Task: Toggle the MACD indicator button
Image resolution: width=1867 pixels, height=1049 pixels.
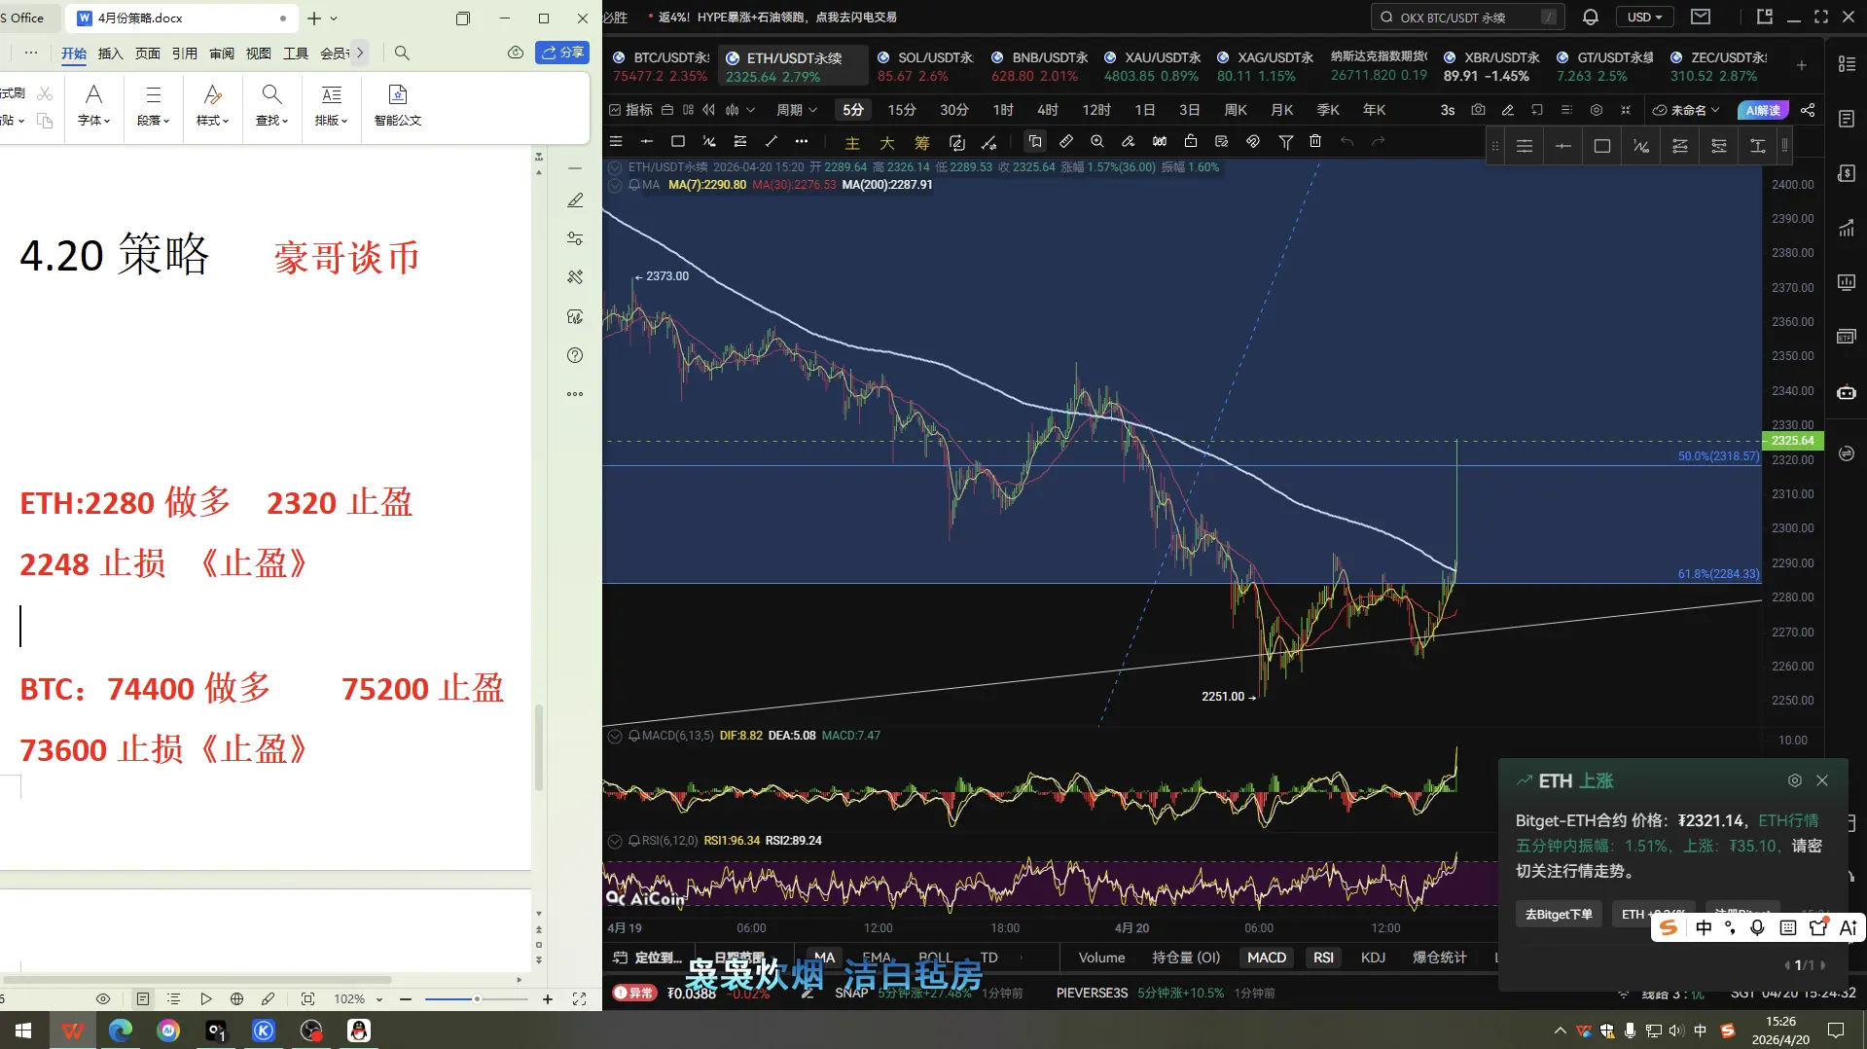Action: coord(1267,958)
